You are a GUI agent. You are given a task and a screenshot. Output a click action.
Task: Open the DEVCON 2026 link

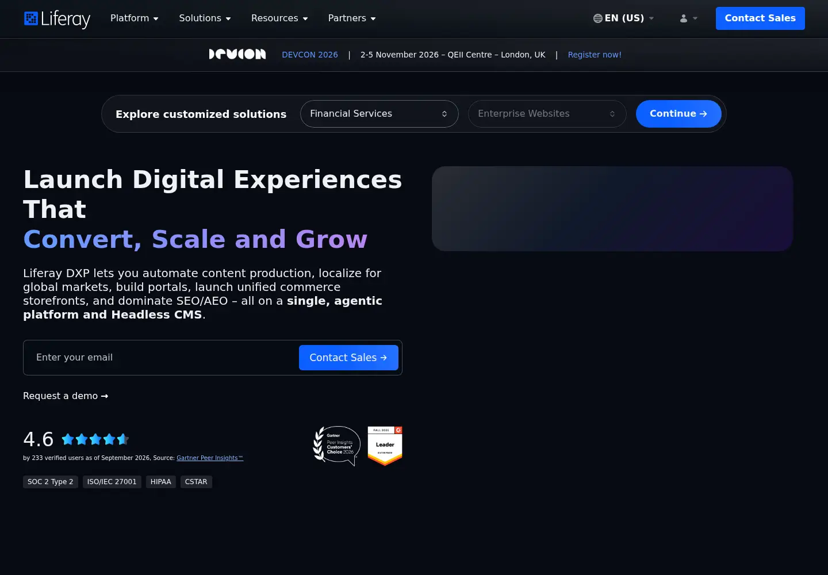[x=310, y=55]
